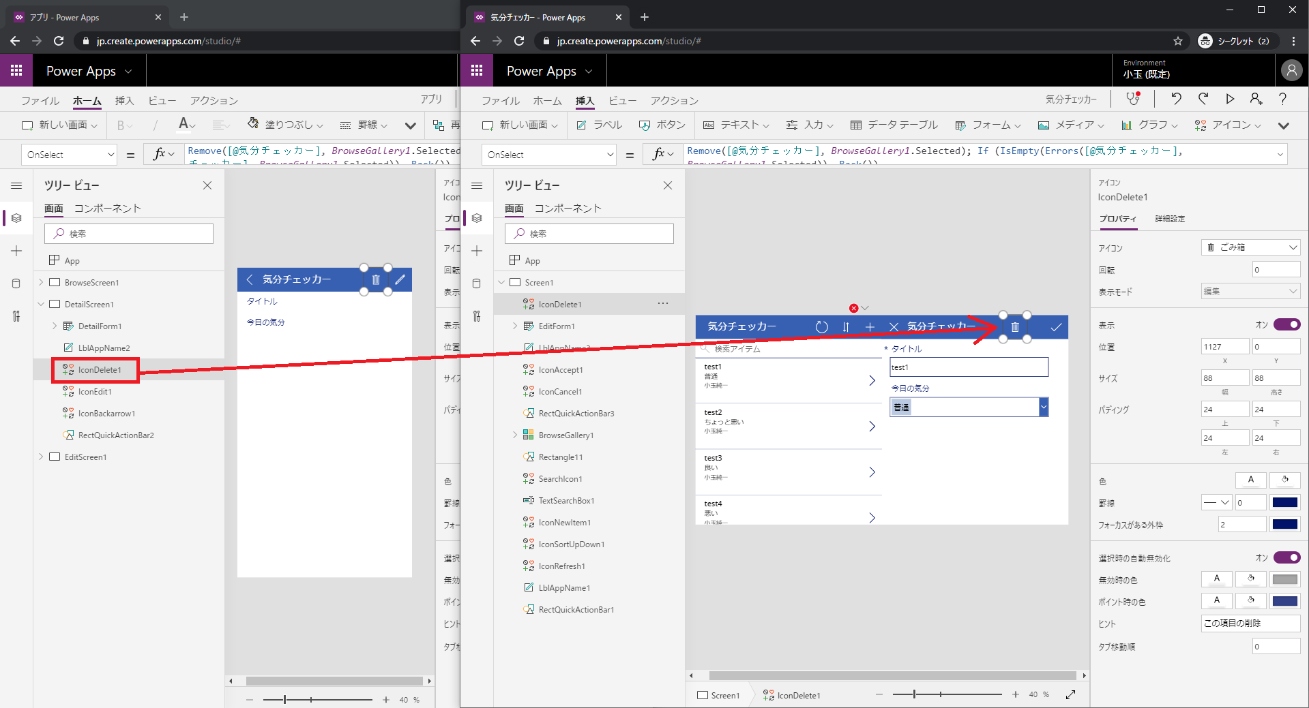This screenshot has width=1309, height=708.
Task: Open the ファイル menu in the right window
Action: (501, 101)
